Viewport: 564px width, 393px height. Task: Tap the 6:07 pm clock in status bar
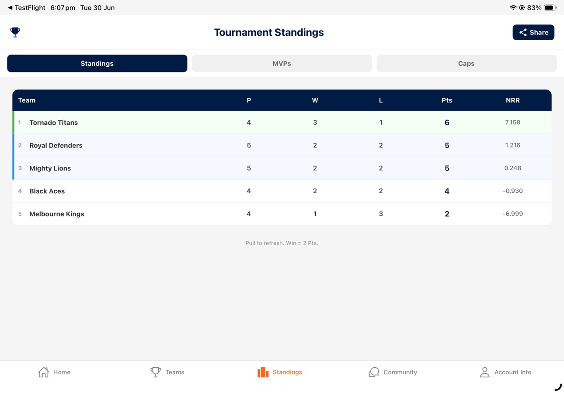pos(63,8)
